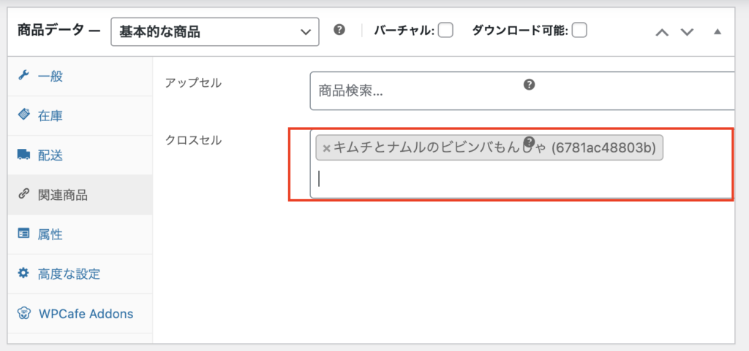This screenshot has width=749, height=351.
Task: Click the WPCafe Addons tab label
Action: tap(86, 314)
